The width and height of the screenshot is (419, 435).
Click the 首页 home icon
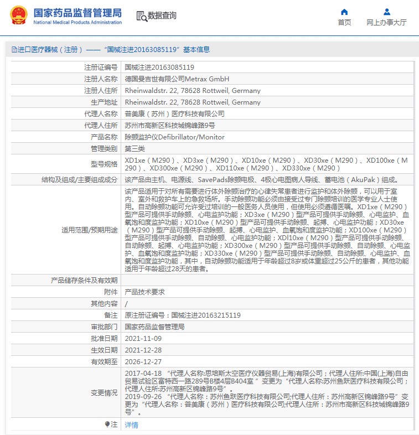click(344, 12)
